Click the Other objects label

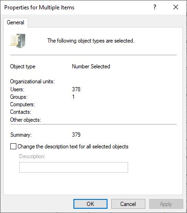(x=26, y=120)
